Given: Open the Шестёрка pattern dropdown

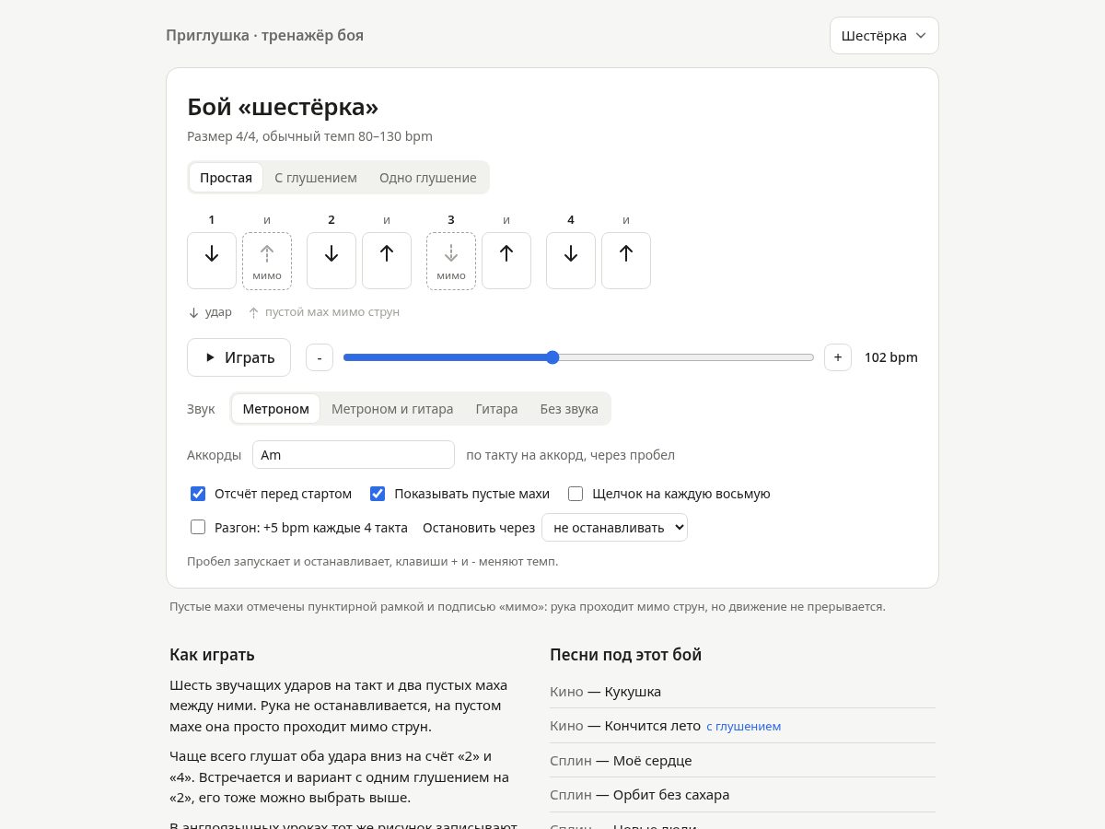Looking at the screenshot, I should point(884,36).
